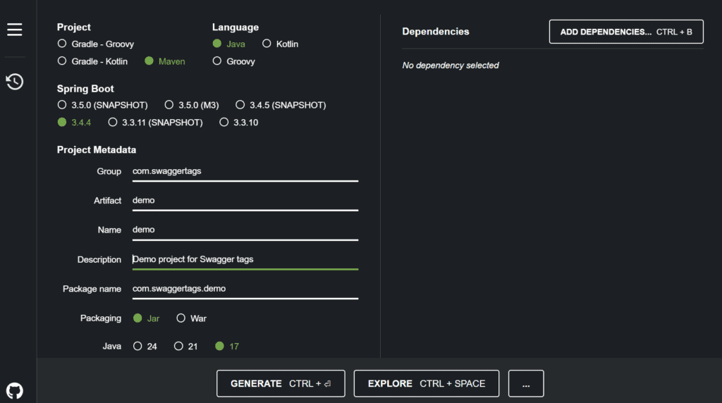
Task: Open the GitHub icon link
Action: click(14, 391)
